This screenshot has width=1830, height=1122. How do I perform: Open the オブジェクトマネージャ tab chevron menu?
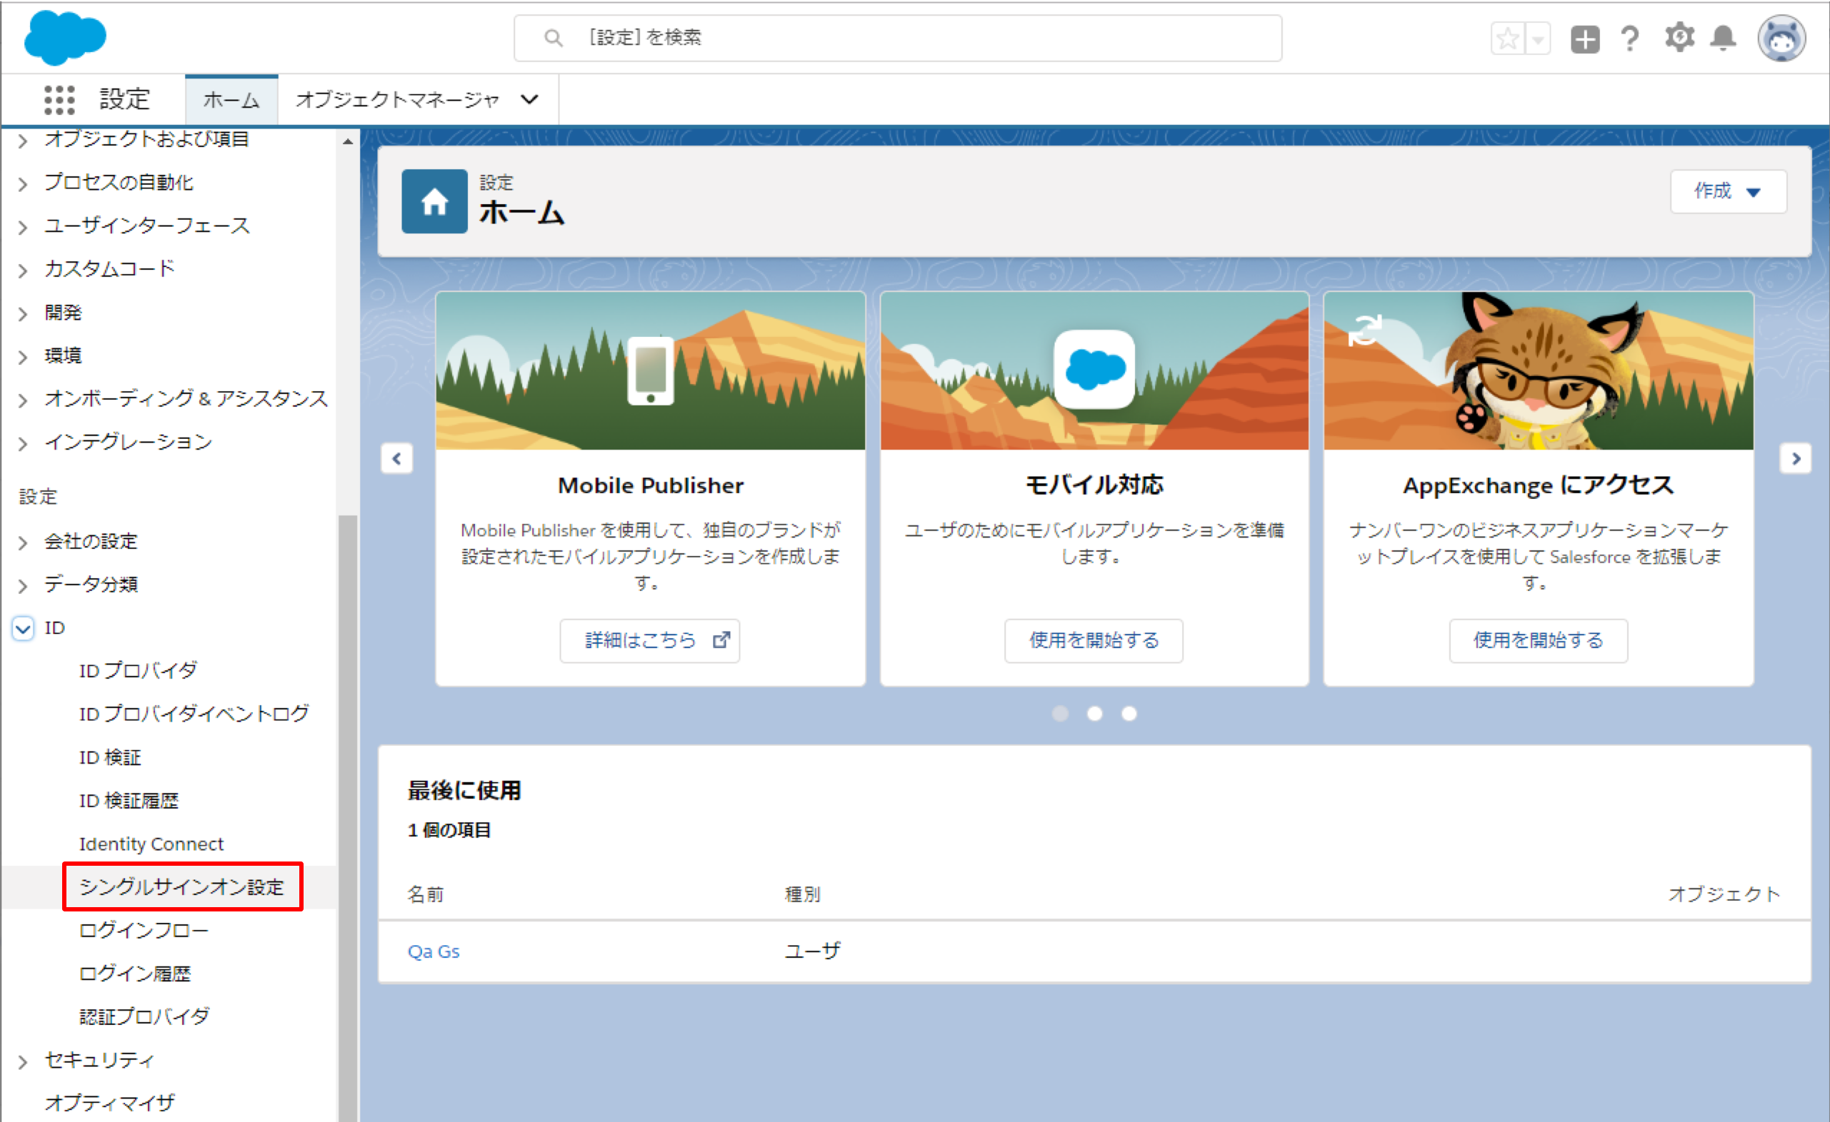tap(529, 99)
